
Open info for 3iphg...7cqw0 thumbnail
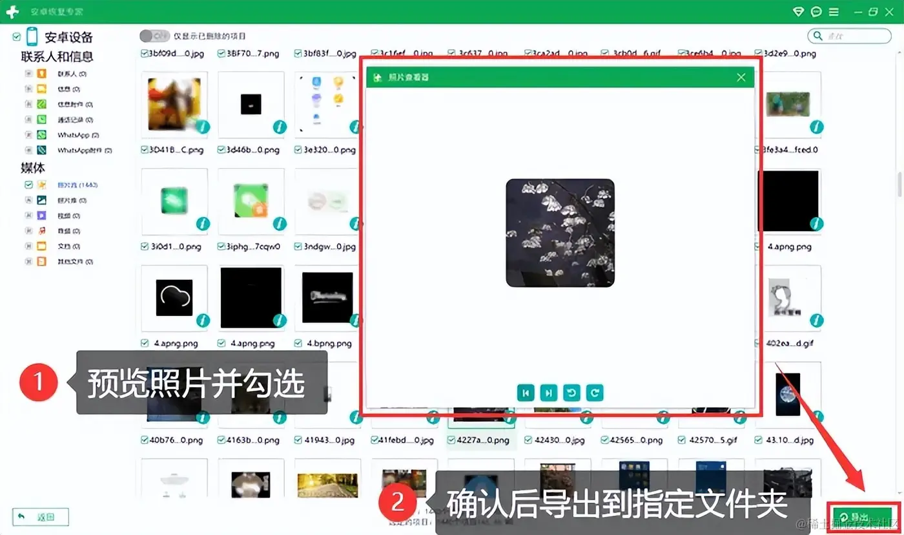280,224
